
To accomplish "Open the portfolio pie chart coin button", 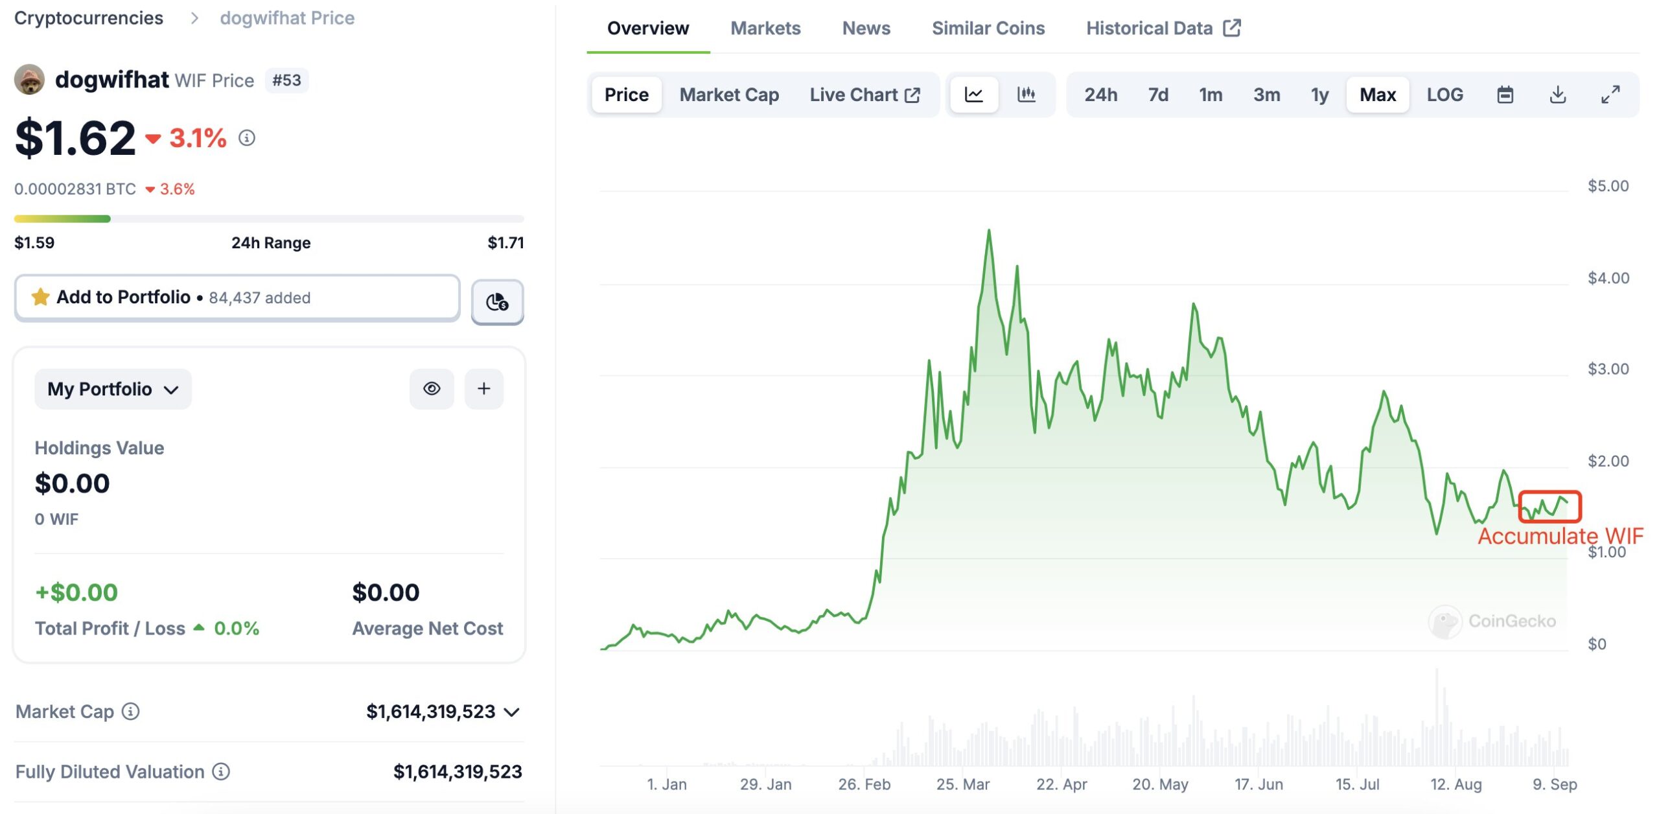I will [497, 301].
